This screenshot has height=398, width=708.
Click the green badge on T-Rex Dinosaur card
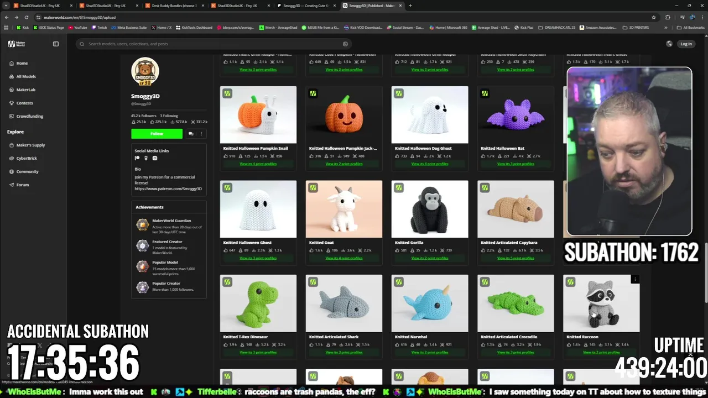pos(227,282)
